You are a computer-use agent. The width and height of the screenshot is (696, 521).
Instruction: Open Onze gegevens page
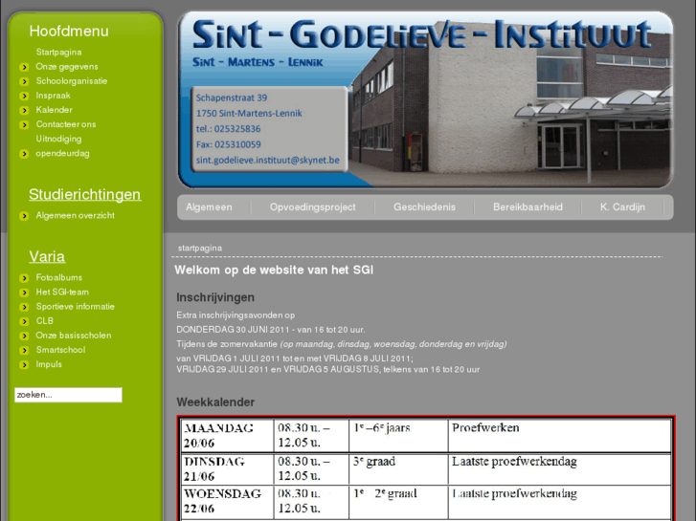pyautogui.click(x=67, y=67)
